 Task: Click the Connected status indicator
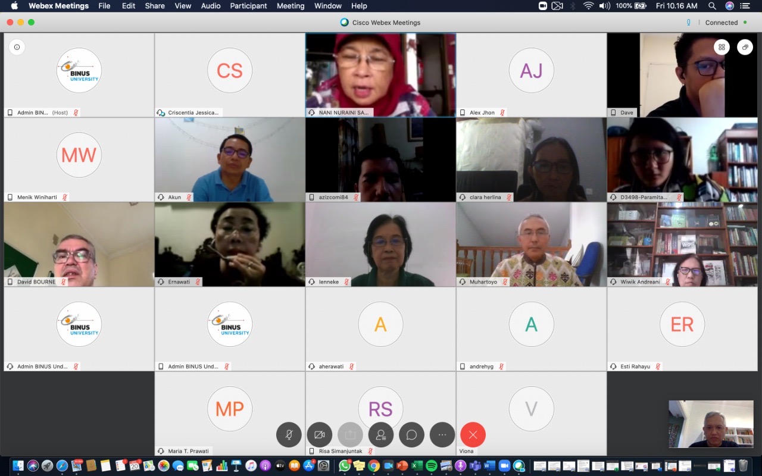pyautogui.click(x=722, y=23)
